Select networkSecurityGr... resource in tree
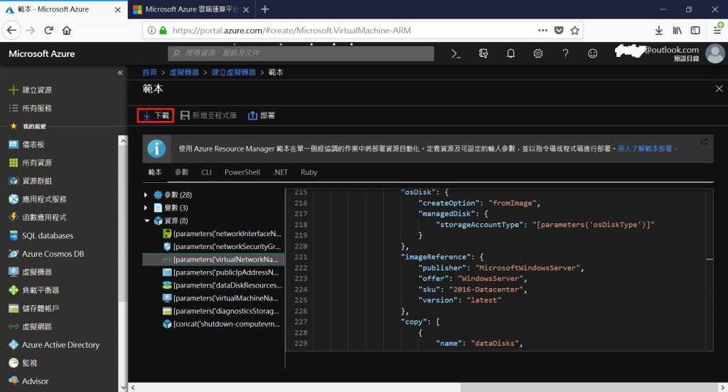Viewport: 728px width, 392px height. (222, 247)
